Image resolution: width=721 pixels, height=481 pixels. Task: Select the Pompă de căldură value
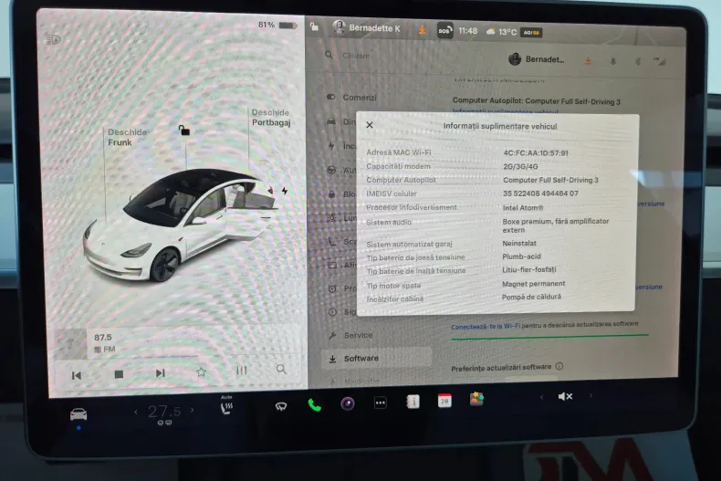point(531,297)
